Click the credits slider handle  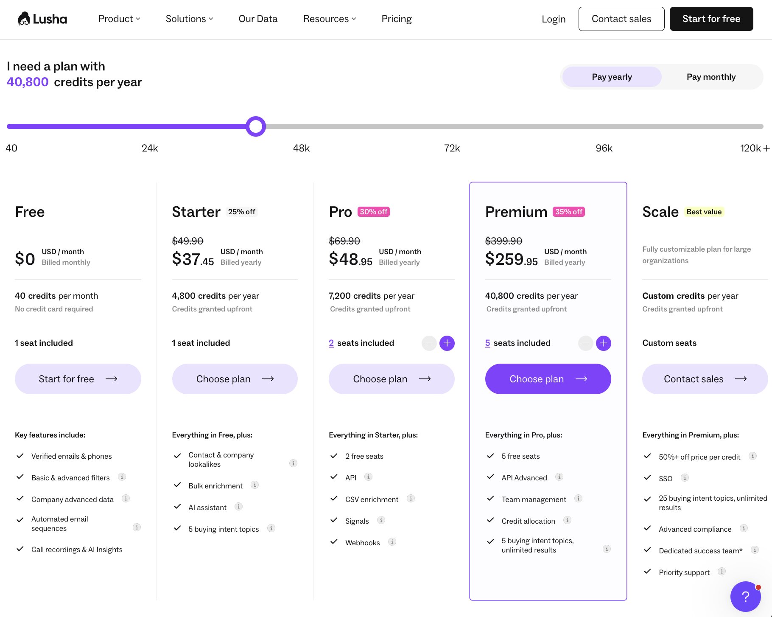tap(256, 126)
